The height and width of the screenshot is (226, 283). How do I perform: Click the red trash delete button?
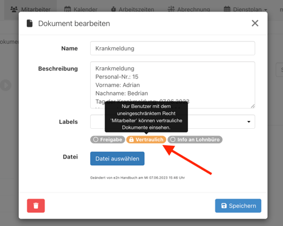coord(36,205)
